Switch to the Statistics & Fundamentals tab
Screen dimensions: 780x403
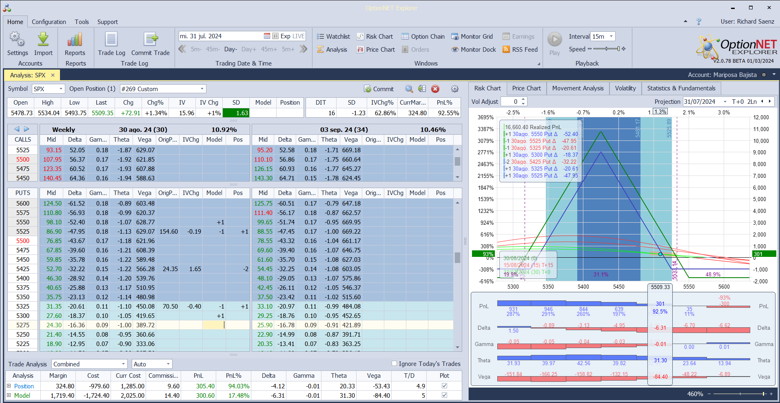coord(681,88)
